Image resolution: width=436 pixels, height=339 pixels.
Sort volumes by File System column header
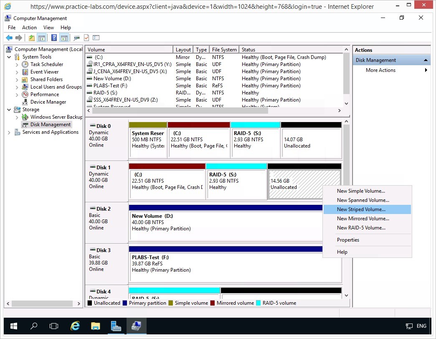click(x=224, y=50)
